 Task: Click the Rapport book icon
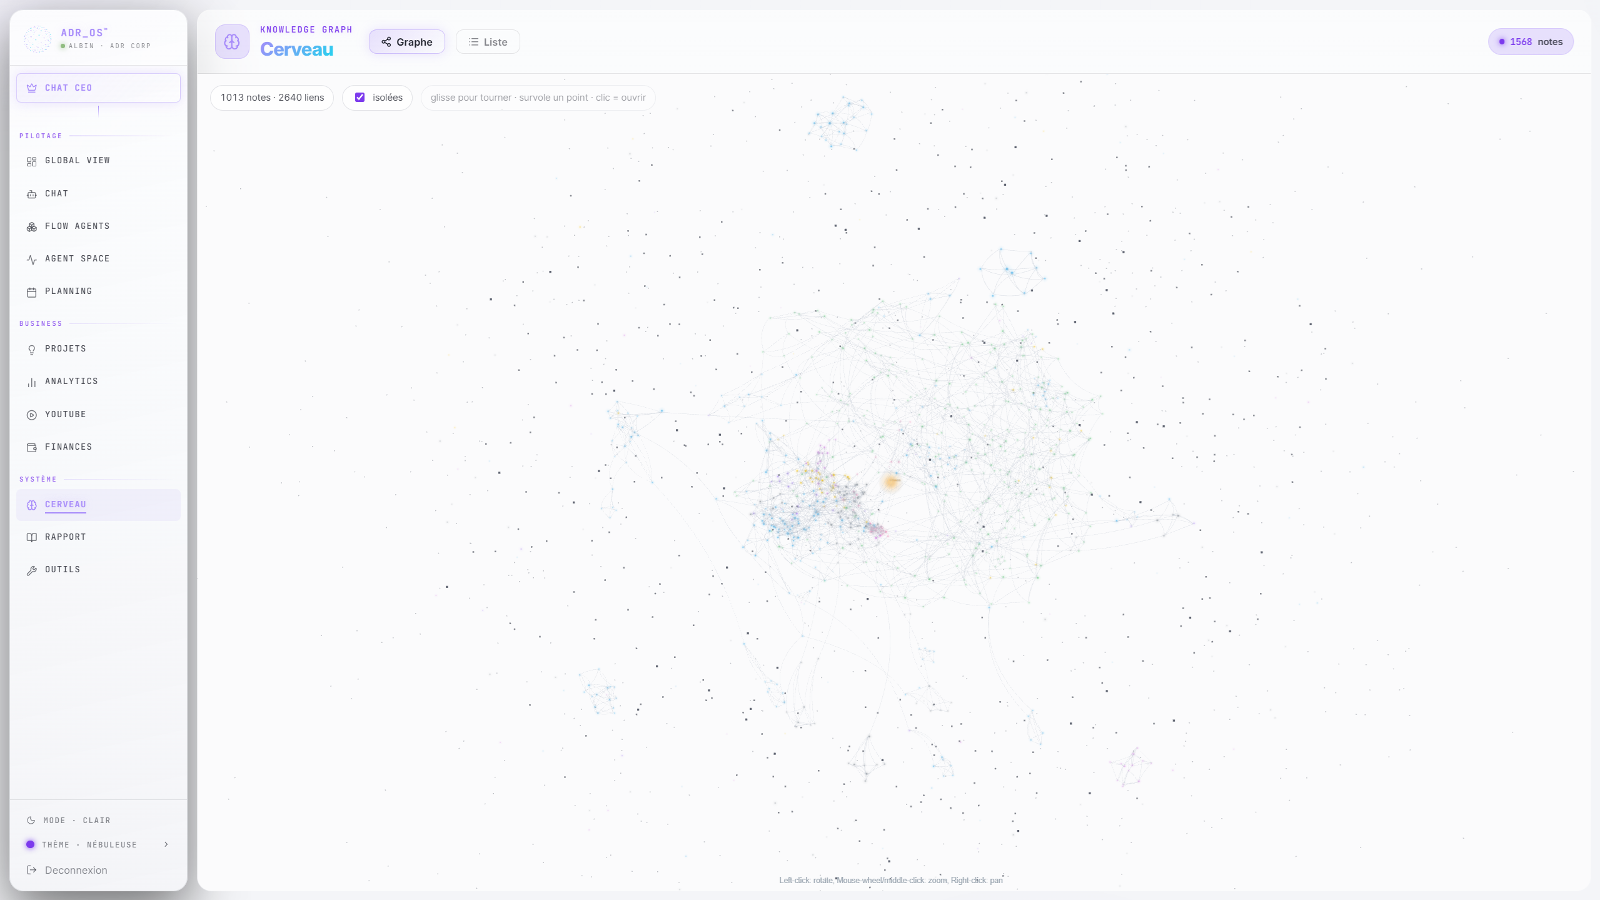click(32, 538)
